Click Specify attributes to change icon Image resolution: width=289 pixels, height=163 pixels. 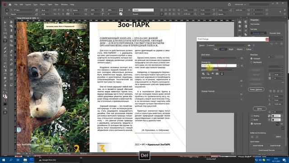[x=242, y=95]
